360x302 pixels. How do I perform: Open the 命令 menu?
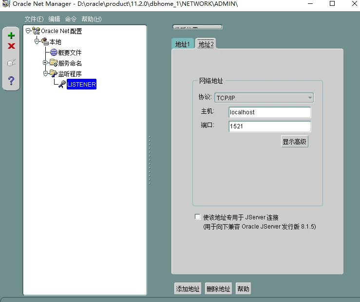click(x=71, y=19)
